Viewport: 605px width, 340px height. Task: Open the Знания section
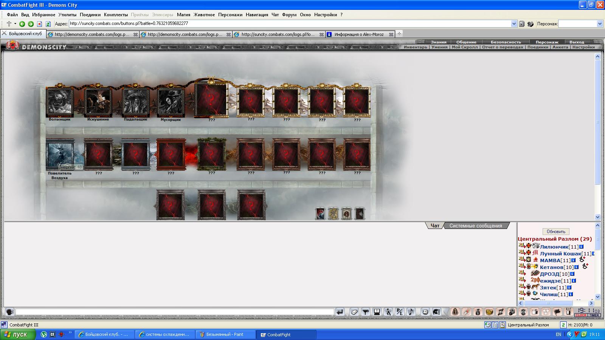pos(439,42)
